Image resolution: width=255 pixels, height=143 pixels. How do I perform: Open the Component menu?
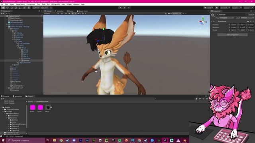pyautogui.click(x=31, y=4)
